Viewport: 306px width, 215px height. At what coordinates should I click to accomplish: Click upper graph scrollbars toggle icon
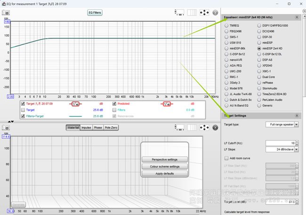pyautogui.click(x=178, y=13)
